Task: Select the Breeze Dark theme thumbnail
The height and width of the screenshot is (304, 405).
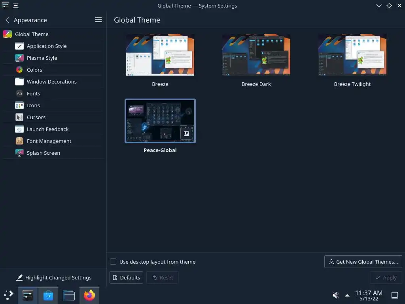Action: pyautogui.click(x=256, y=55)
